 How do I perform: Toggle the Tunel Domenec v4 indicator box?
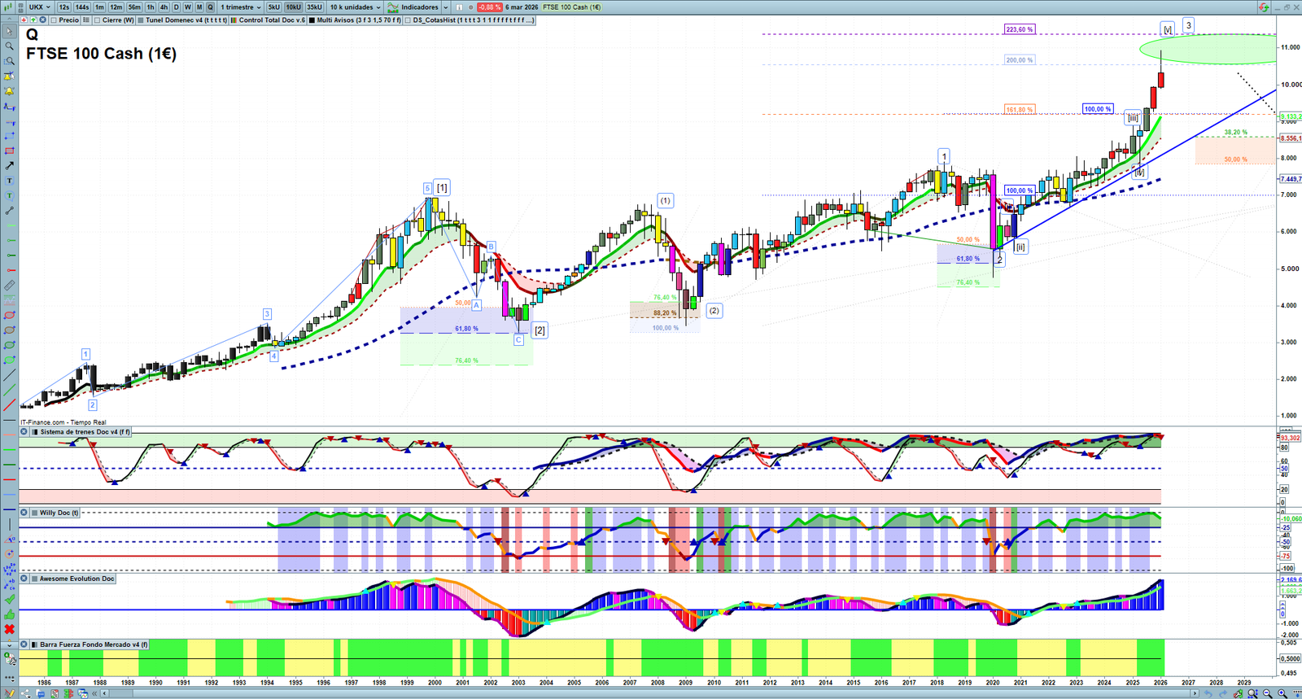[x=142, y=20]
